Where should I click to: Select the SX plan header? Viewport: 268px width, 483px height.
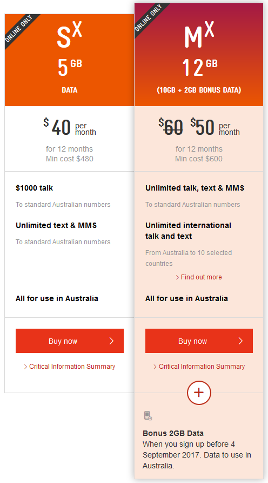(x=70, y=60)
